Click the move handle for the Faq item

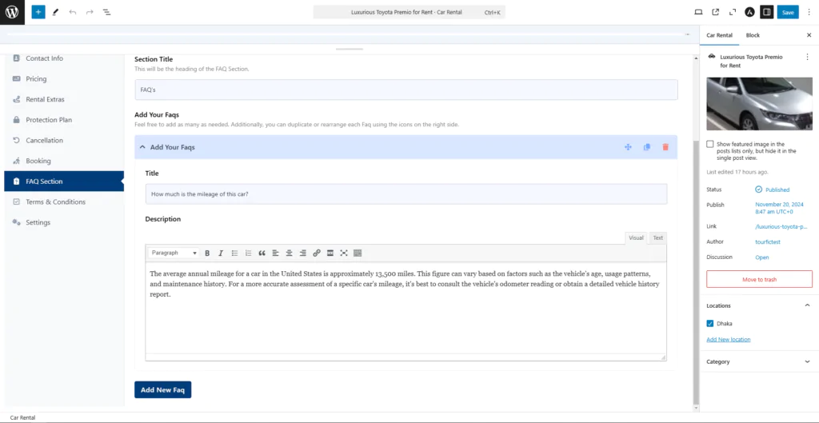pyautogui.click(x=628, y=147)
